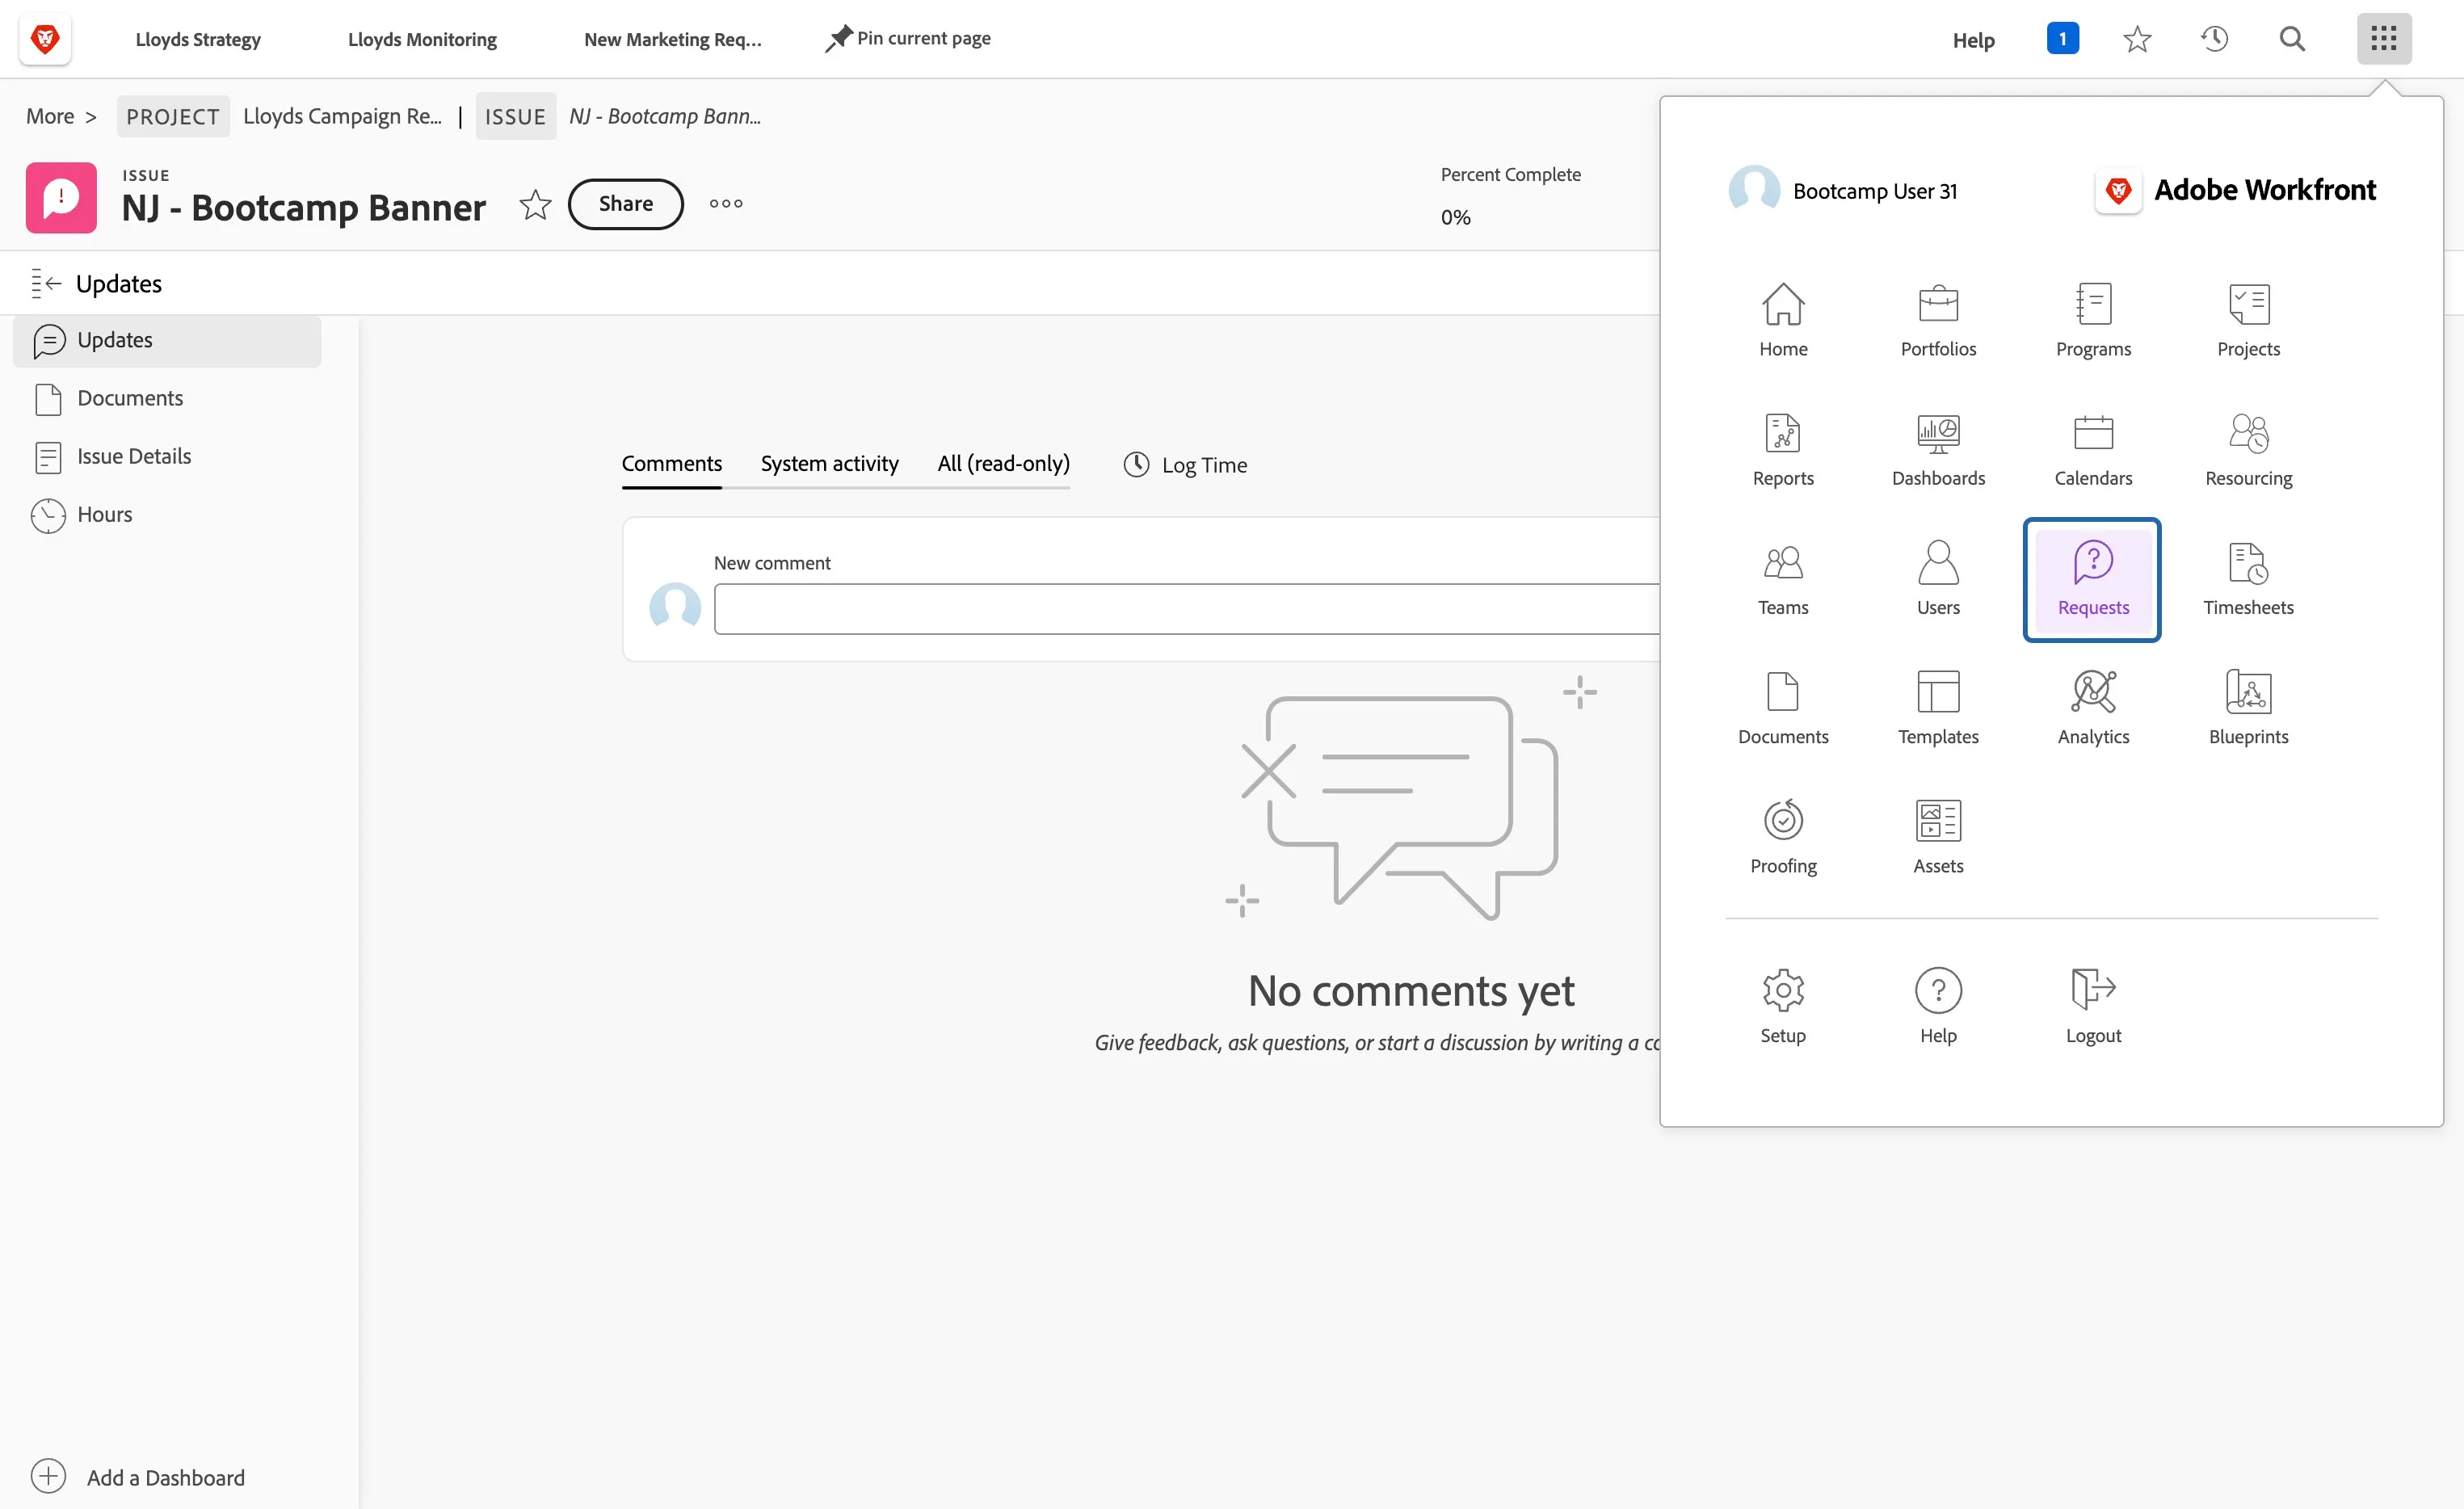2464x1509 pixels.
Task: Click the Workfront lion logo top-left
Action: [45, 39]
